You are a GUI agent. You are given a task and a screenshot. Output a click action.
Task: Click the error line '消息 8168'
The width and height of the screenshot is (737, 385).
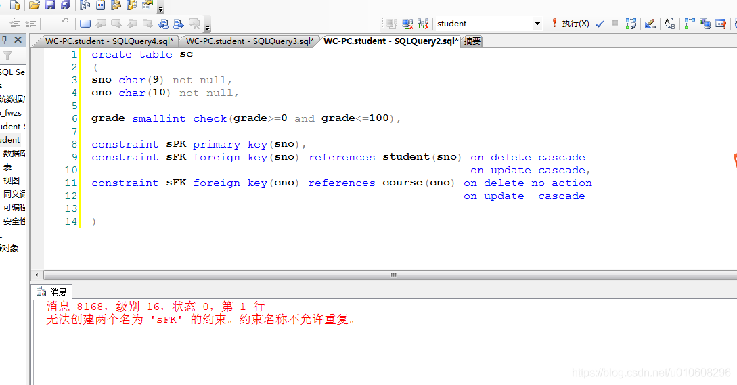click(156, 307)
